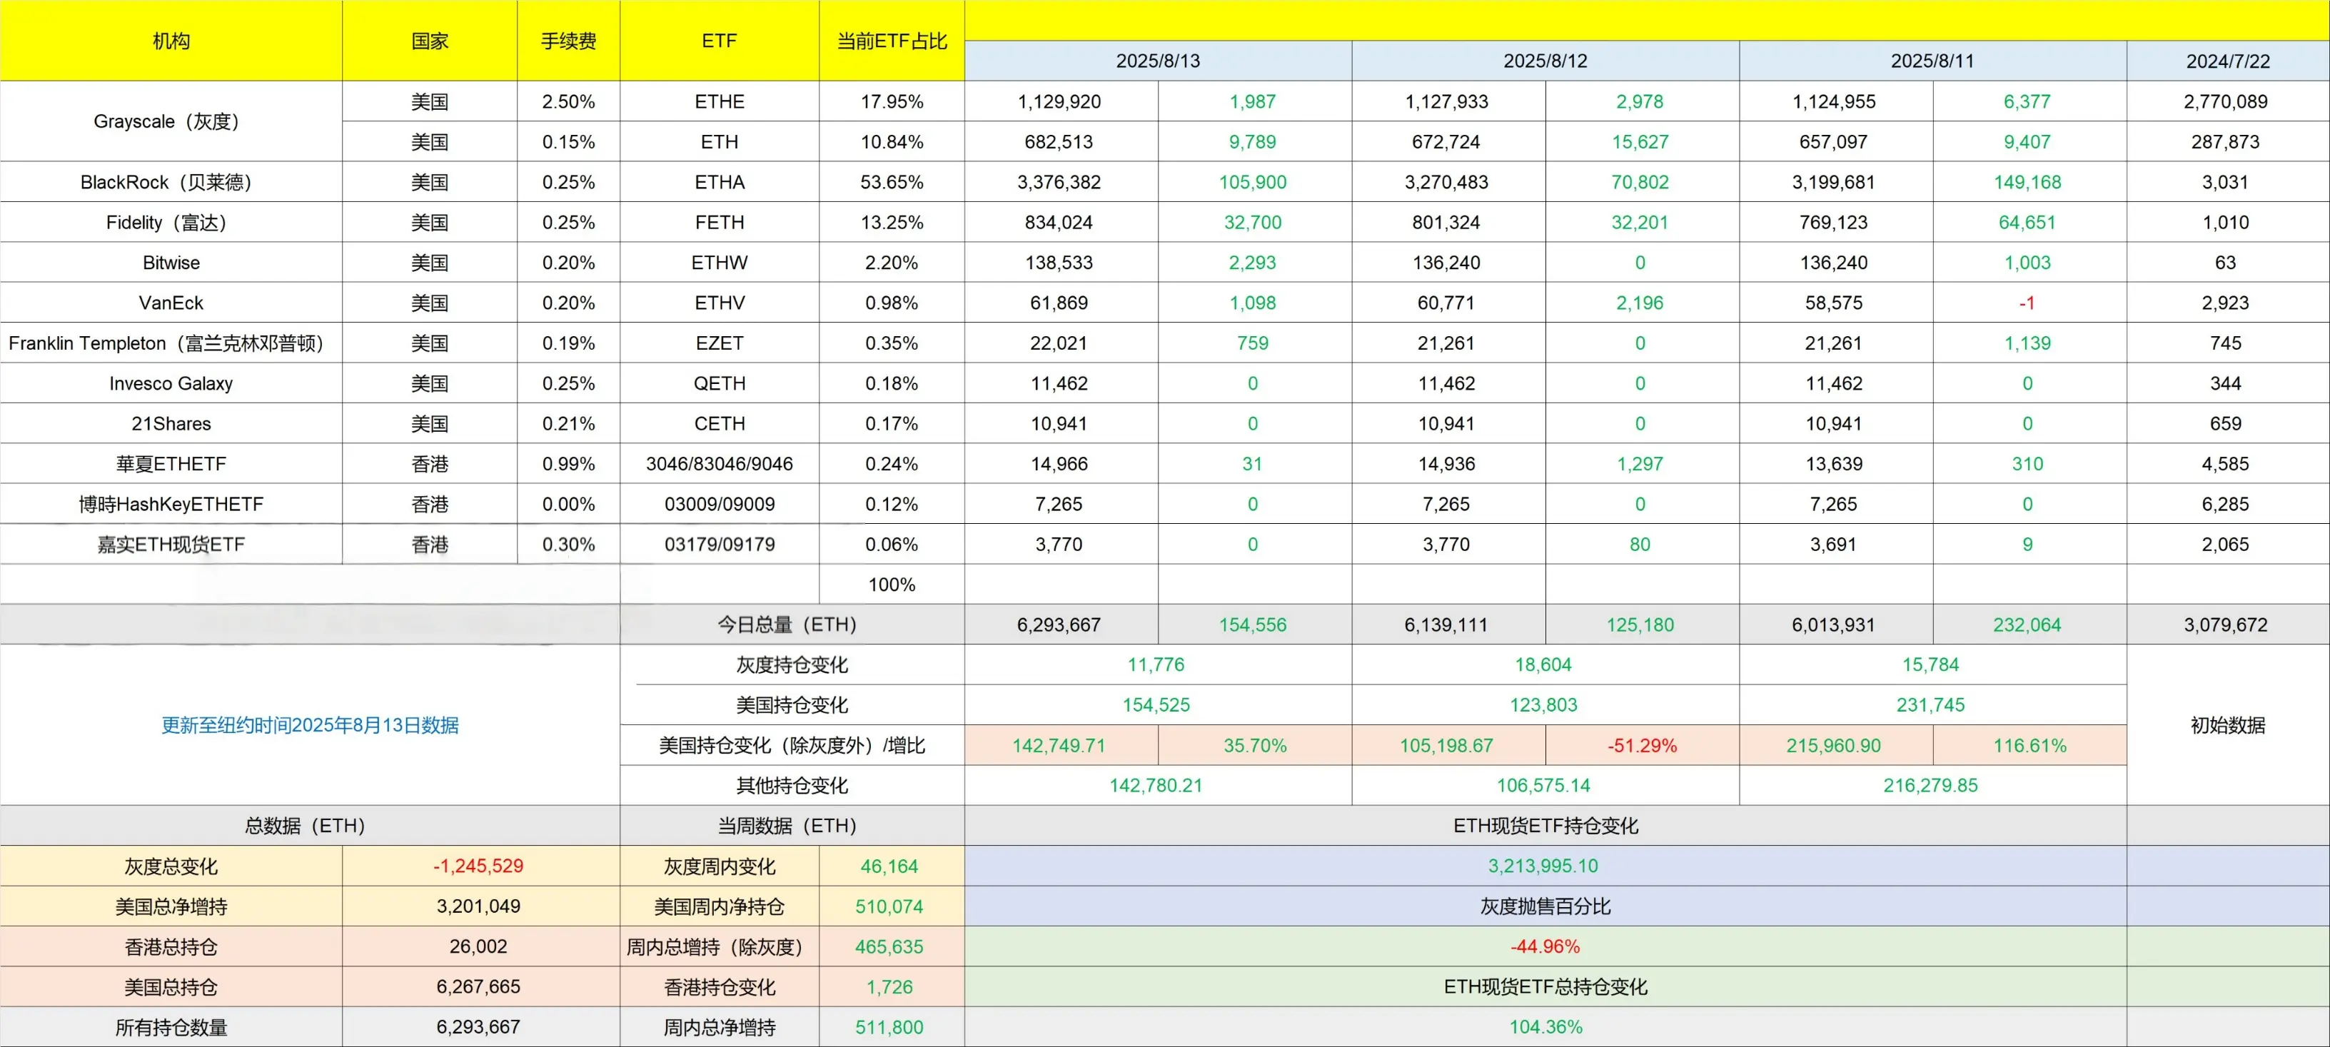Click the 博時HashKeyETHETF cell
2330x1047 pixels.
click(x=171, y=504)
